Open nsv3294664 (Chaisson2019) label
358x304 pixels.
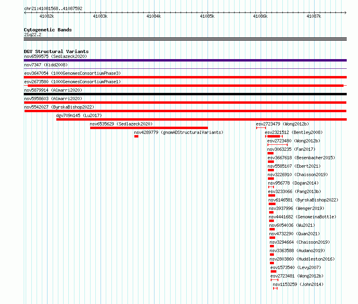[x=300, y=242]
